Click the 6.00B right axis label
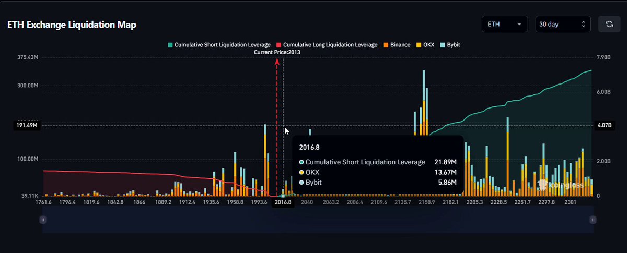This screenshot has height=253, width=627. 603,92
